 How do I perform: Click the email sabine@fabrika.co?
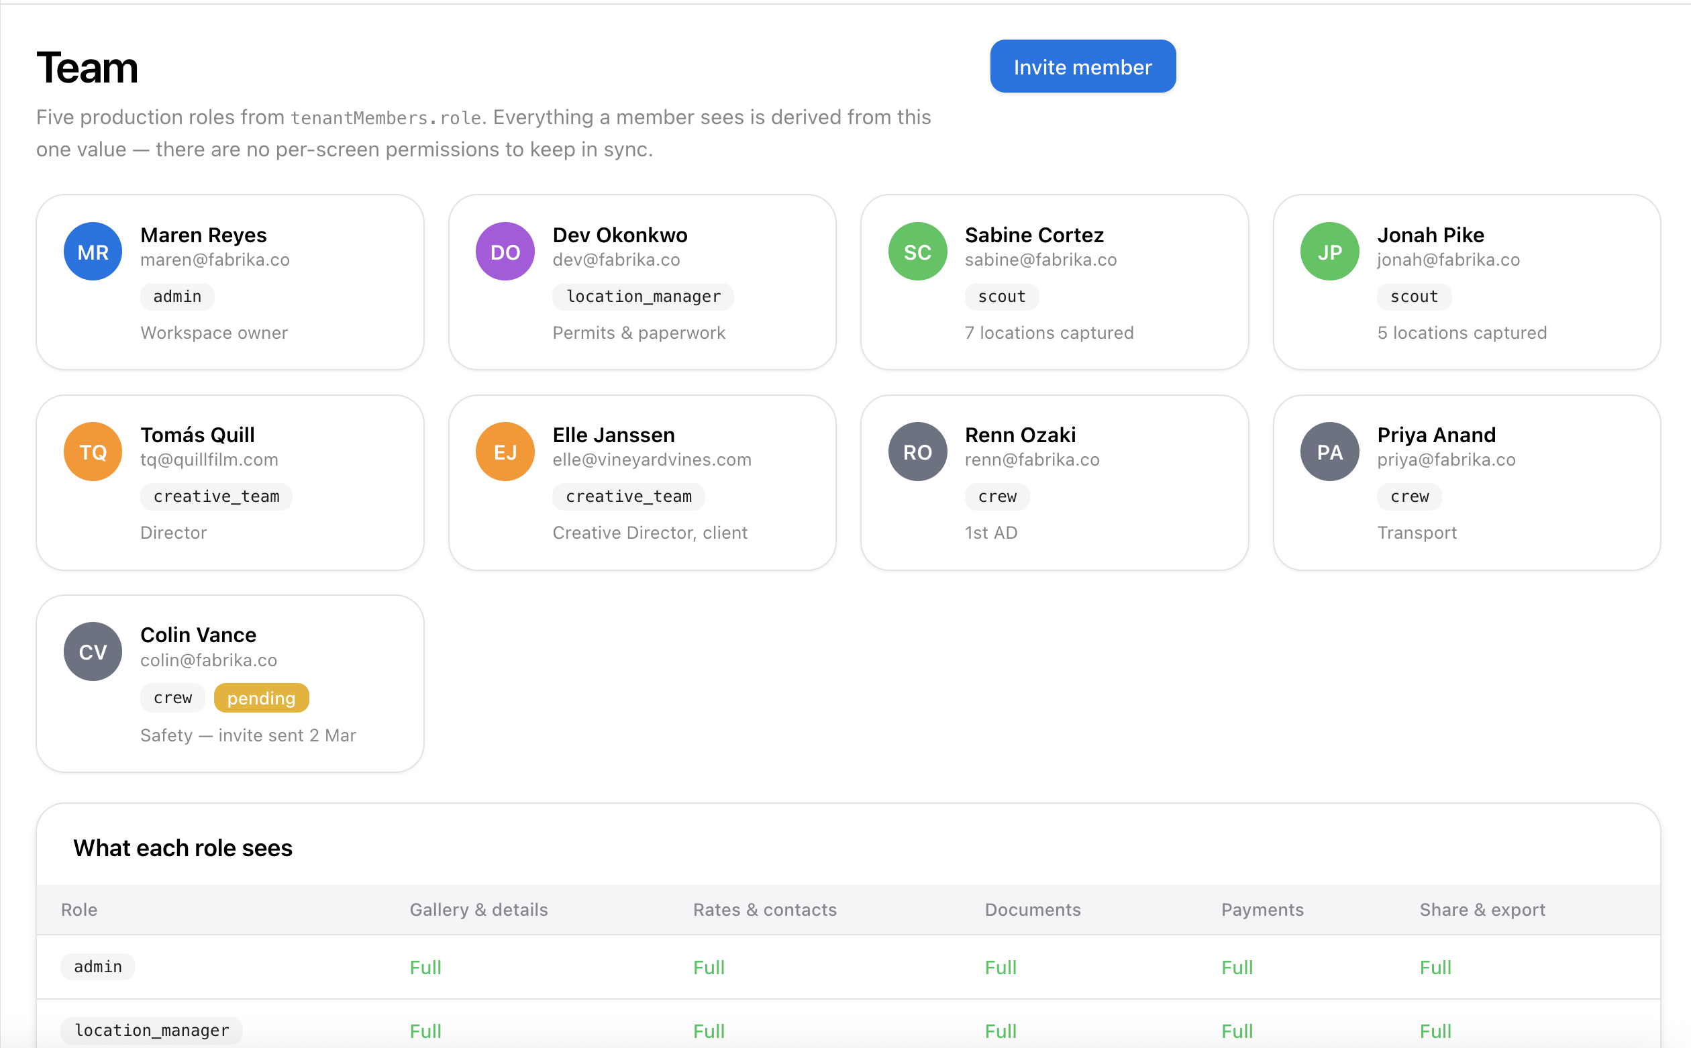pos(1040,260)
